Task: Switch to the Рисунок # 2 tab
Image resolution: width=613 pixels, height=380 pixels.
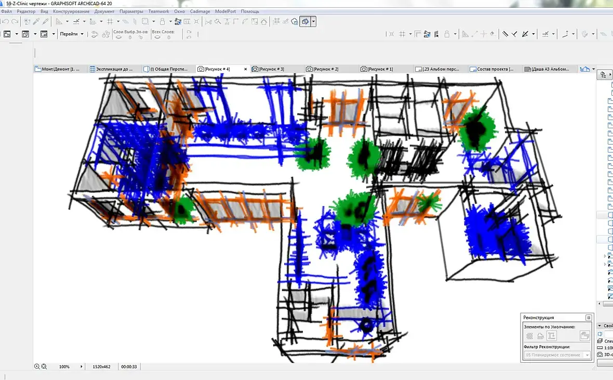Action: pyautogui.click(x=331, y=69)
